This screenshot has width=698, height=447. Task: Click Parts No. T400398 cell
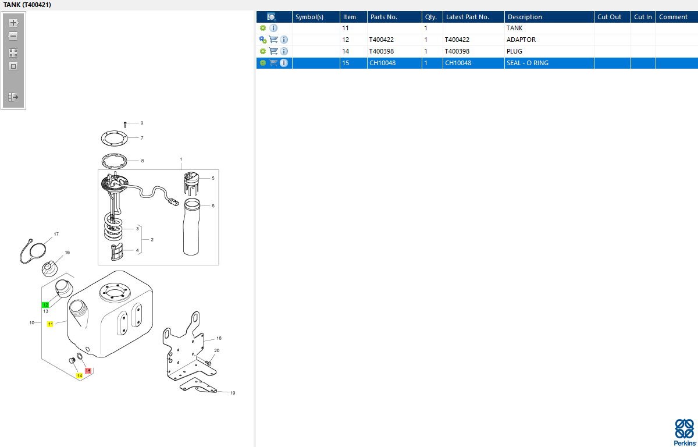394,51
